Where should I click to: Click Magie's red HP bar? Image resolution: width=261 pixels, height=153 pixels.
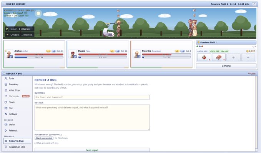(103, 54)
